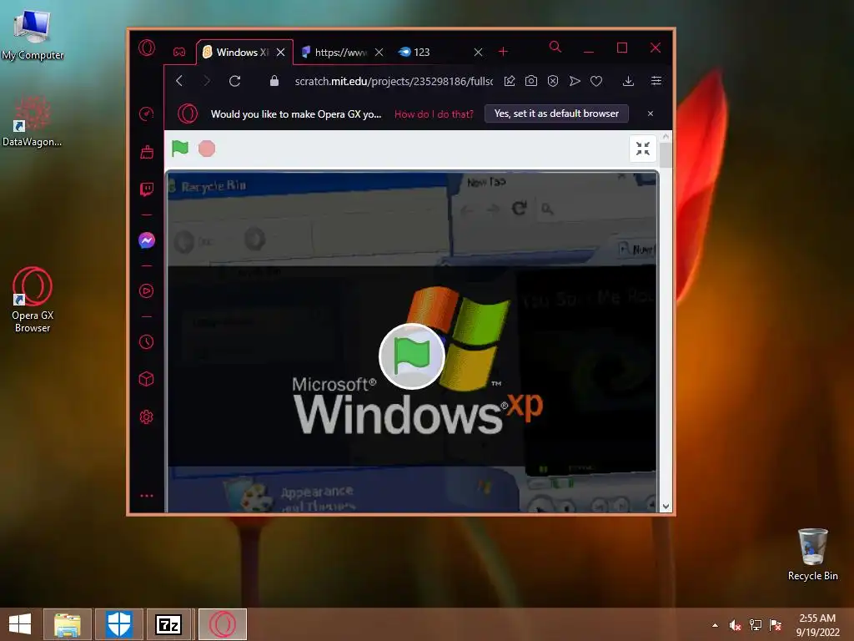The width and height of the screenshot is (854, 641).
Task: Select Recycle Bin desktop icon
Action: [812, 554]
